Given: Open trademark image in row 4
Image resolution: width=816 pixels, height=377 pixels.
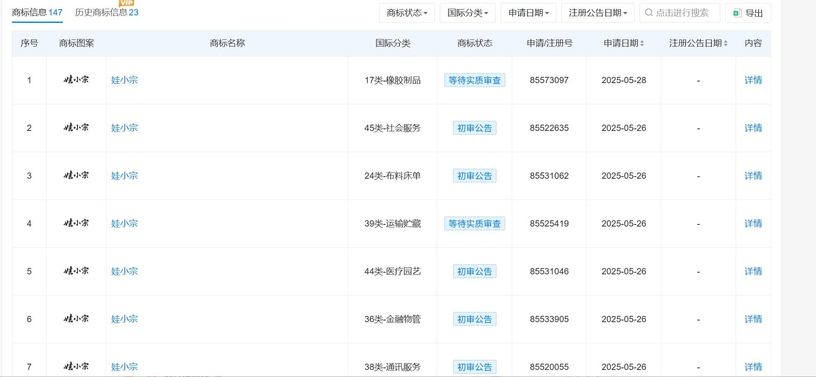Looking at the screenshot, I should tap(76, 223).
